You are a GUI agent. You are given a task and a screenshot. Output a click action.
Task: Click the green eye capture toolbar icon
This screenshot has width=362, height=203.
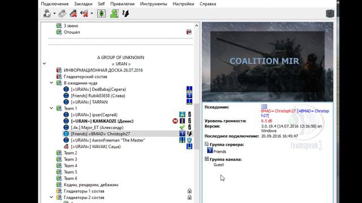tap(101, 14)
